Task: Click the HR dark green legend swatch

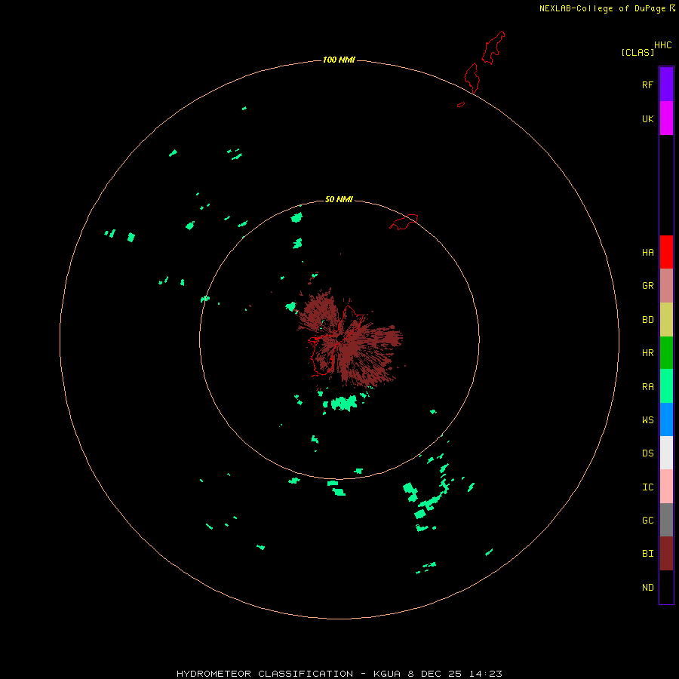Action: (666, 353)
